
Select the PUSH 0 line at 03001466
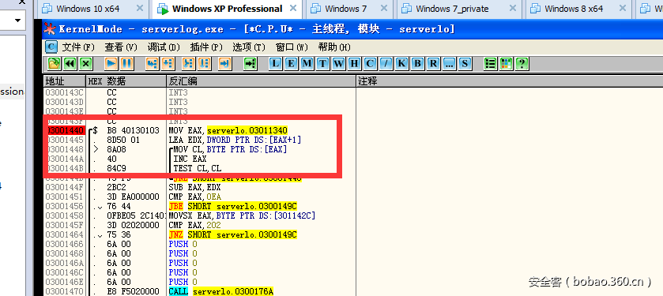tap(183, 244)
